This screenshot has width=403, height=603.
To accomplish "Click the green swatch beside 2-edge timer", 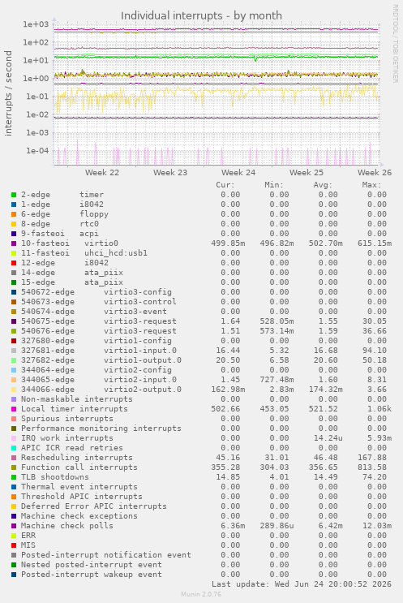I will click(x=14, y=195).
